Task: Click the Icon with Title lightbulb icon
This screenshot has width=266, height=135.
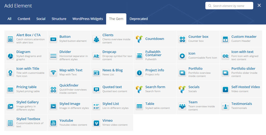Action: [x=10, y=73]
